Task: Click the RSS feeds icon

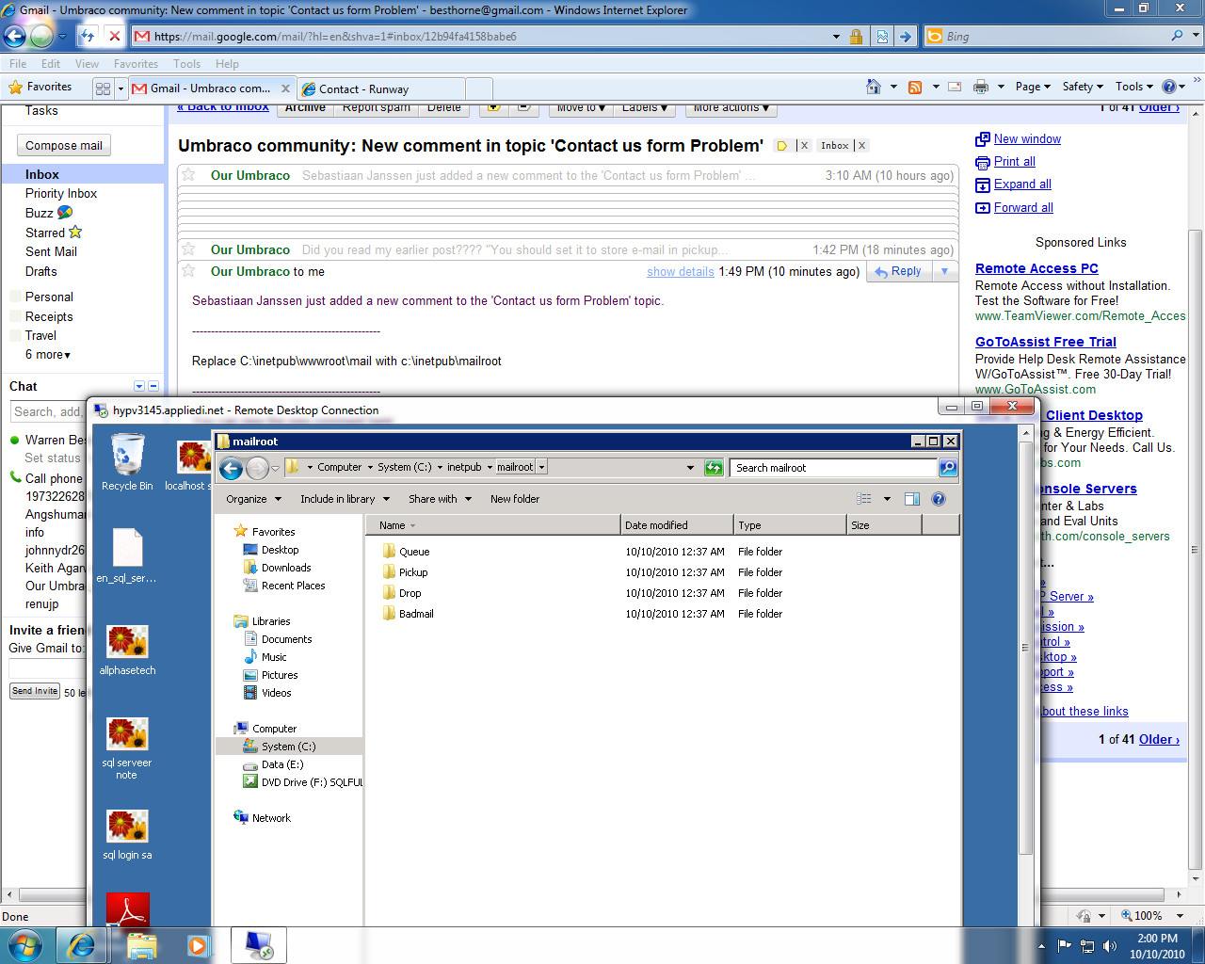Action: pos(915,87)
